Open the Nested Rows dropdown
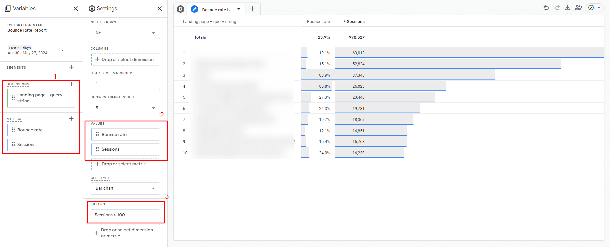The width and height of the screenshot is (610, 247). tap(125, 33)
